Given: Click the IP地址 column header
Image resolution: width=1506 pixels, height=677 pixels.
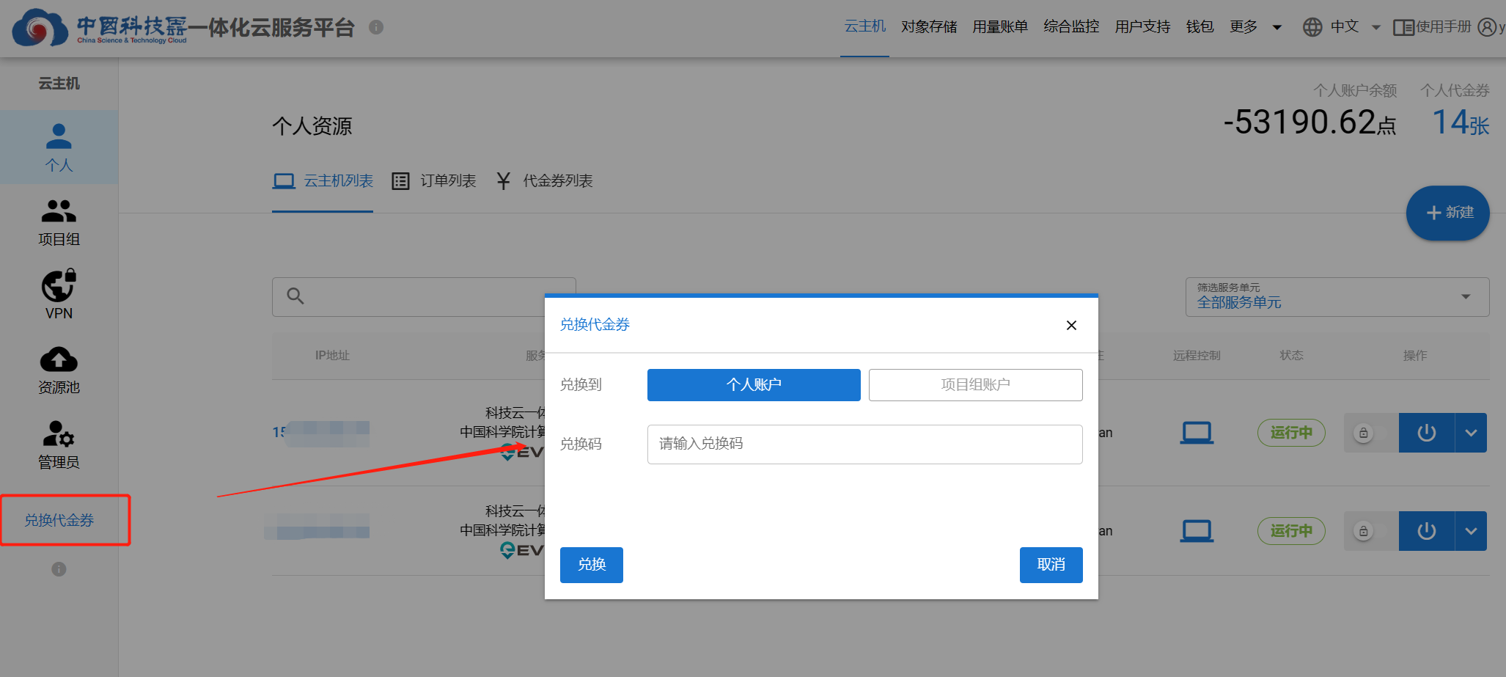Looking at the screenshot, I should click(332, 356).
